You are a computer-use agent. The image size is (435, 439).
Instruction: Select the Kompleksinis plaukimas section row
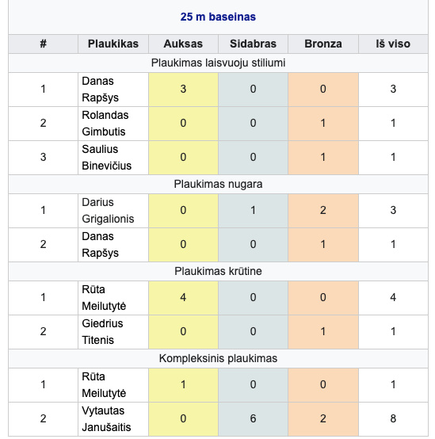click(x=218, y=358)
